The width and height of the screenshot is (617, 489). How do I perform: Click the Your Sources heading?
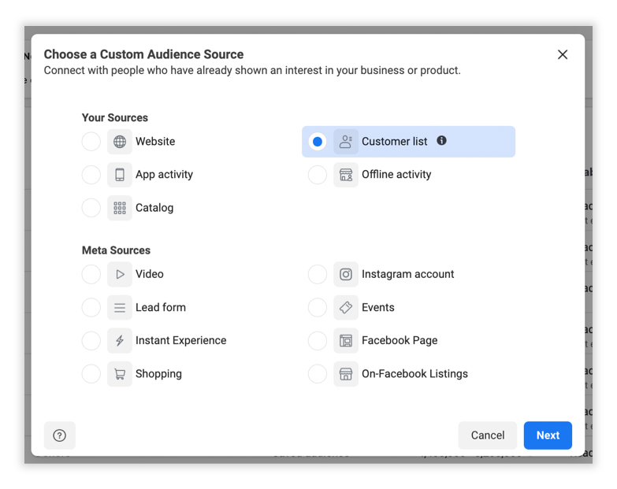pyautogui.click(x=115, y=117)
